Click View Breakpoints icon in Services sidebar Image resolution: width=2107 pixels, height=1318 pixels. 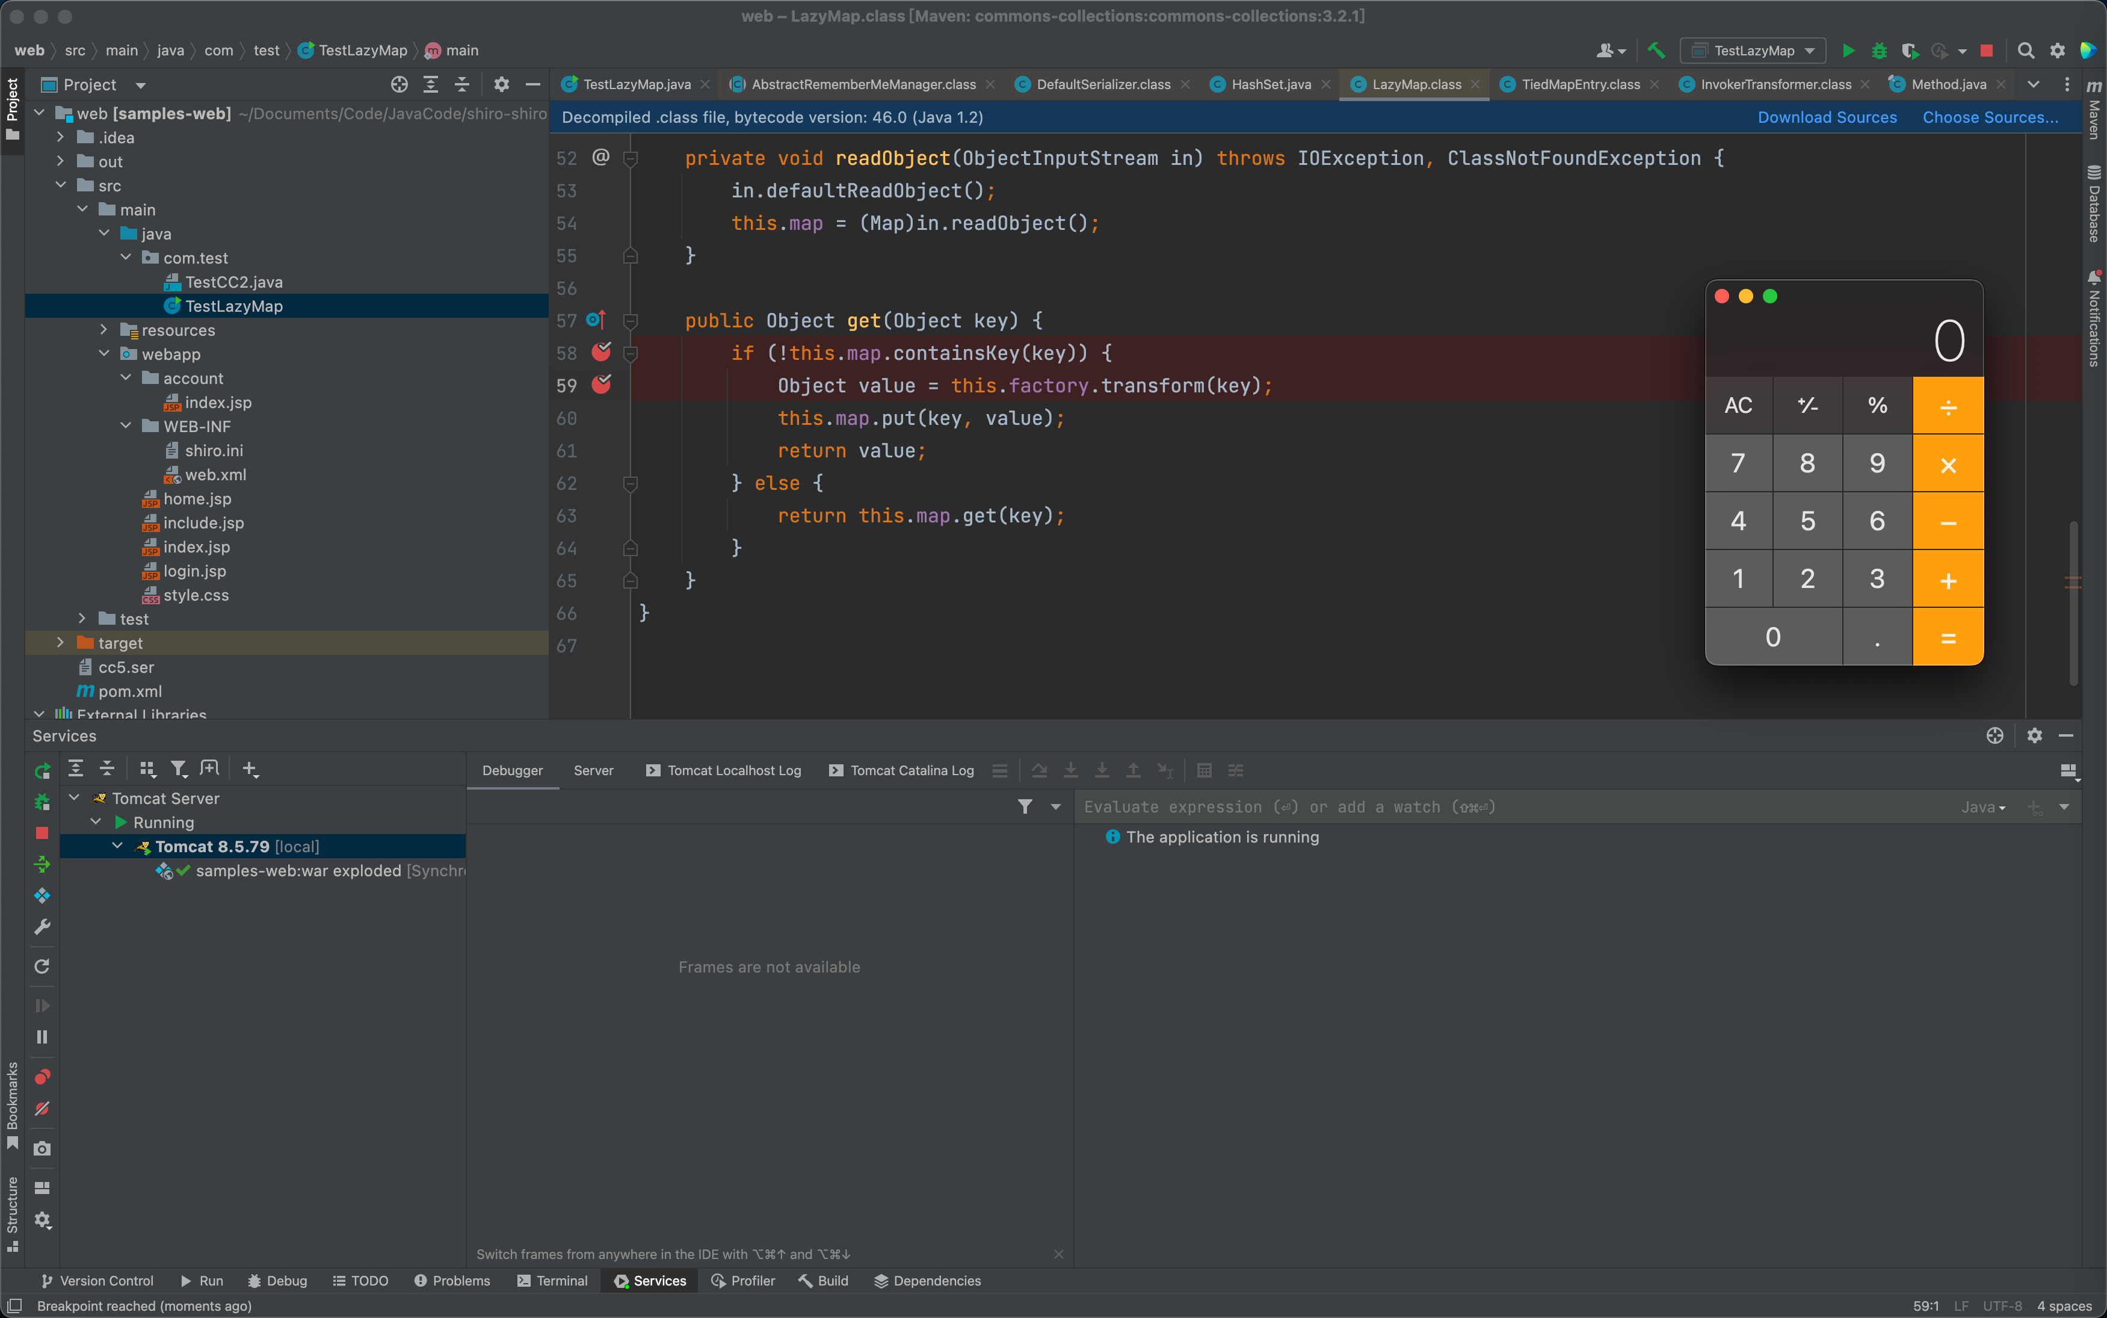pyautogui.click(x=42, y=1077)
